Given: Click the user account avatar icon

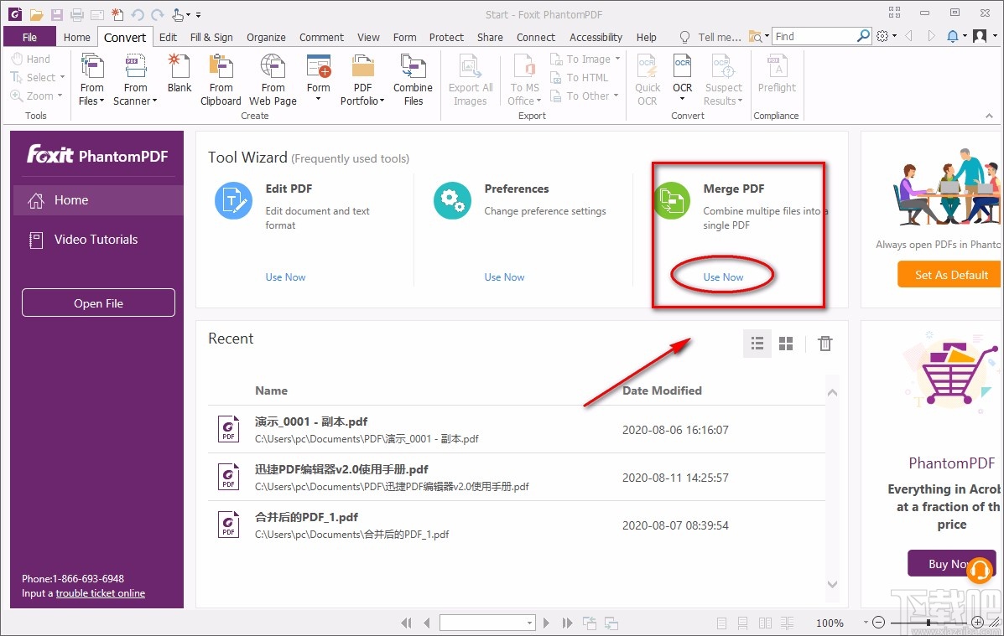Looking at the screenshot, I should 980,37.
